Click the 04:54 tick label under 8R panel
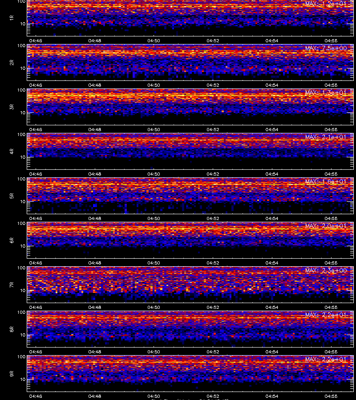 pos(272,352)
